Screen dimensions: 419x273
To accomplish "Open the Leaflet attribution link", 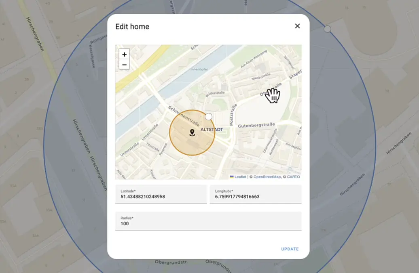I will [x=240, y=176].
